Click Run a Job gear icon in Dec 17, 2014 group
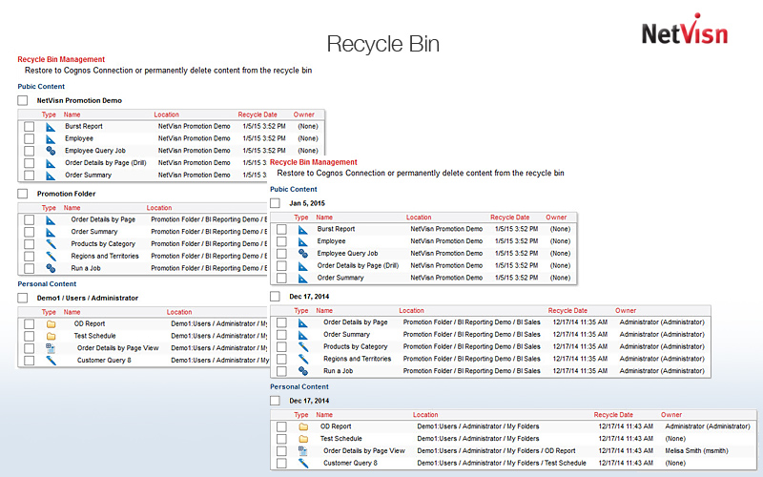The image size is (763, 477). (x=302, y=371)
